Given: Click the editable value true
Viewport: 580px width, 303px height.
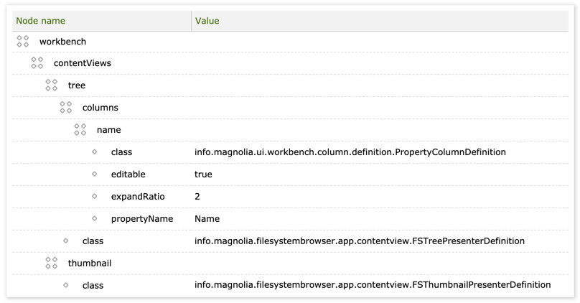Looking at the screenshot, I should (x=204, y=174).
